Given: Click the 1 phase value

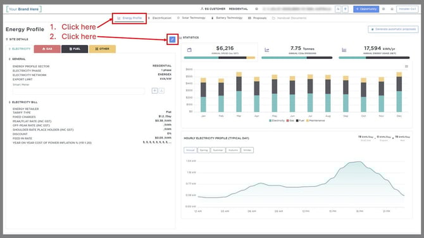Looking at the screenshot, I should pos(166,70).
